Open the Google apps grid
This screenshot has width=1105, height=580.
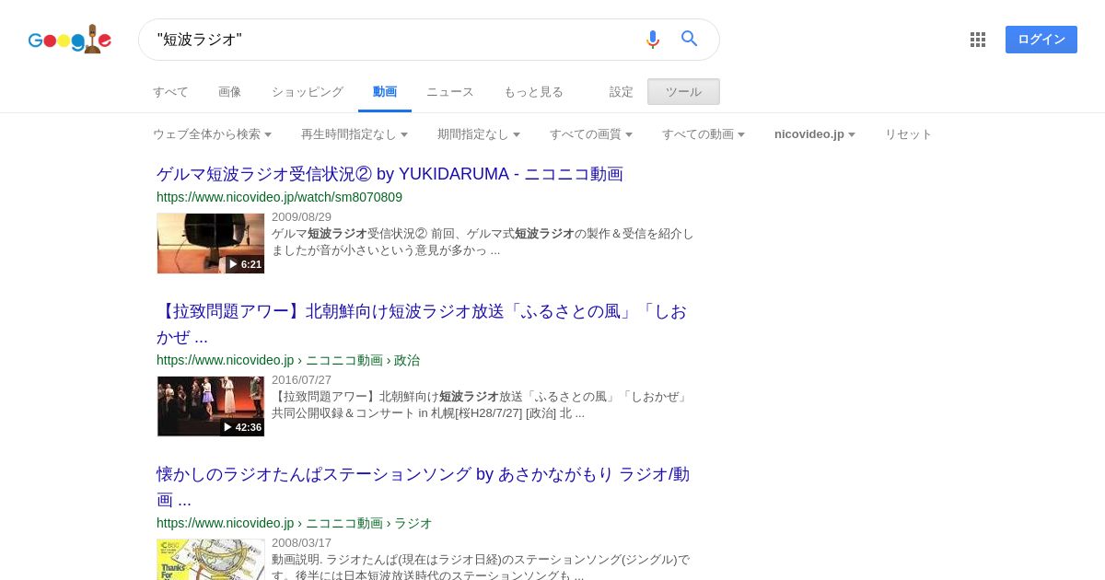click(978, 40)
